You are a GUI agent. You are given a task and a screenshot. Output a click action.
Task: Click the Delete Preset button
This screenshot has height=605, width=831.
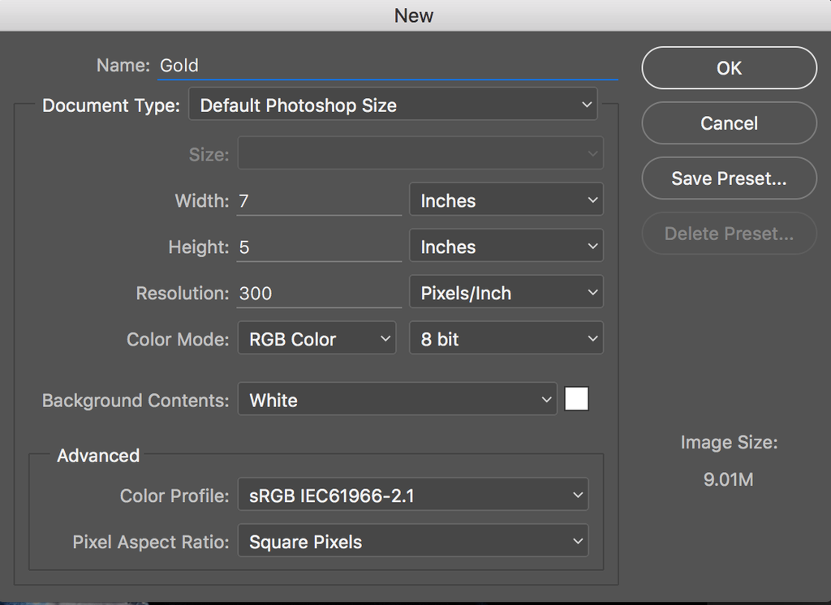click(x=728, y=234)
